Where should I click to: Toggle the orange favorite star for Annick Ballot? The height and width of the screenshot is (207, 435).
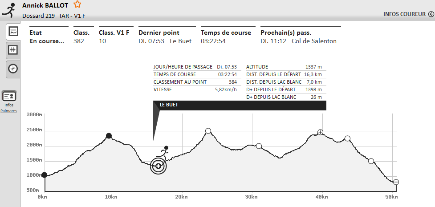tap(77, 4)
